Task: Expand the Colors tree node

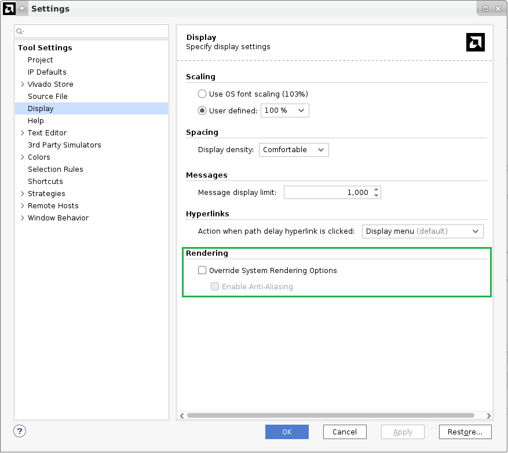Action: pos(23,157)
